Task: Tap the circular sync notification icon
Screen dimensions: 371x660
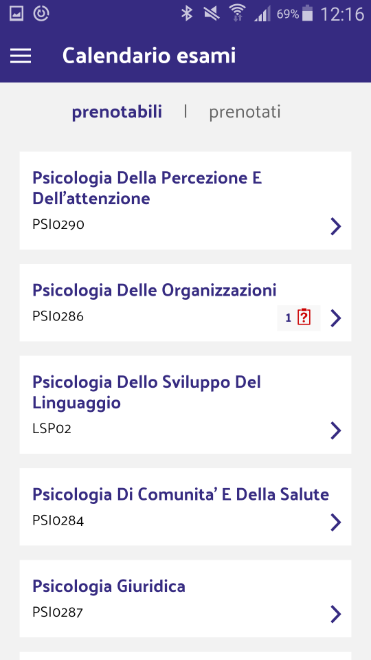Action: [41, 14]
